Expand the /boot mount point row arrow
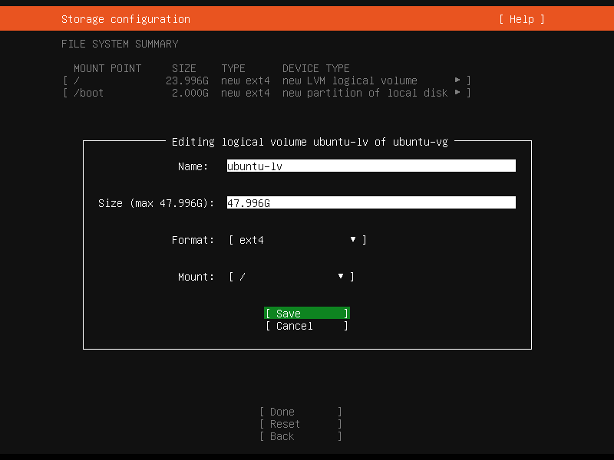The width and height of the screenshot is (614, 460). pos(457,93)
